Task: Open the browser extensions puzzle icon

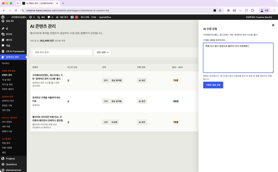Action: click(x=252, y=10)
